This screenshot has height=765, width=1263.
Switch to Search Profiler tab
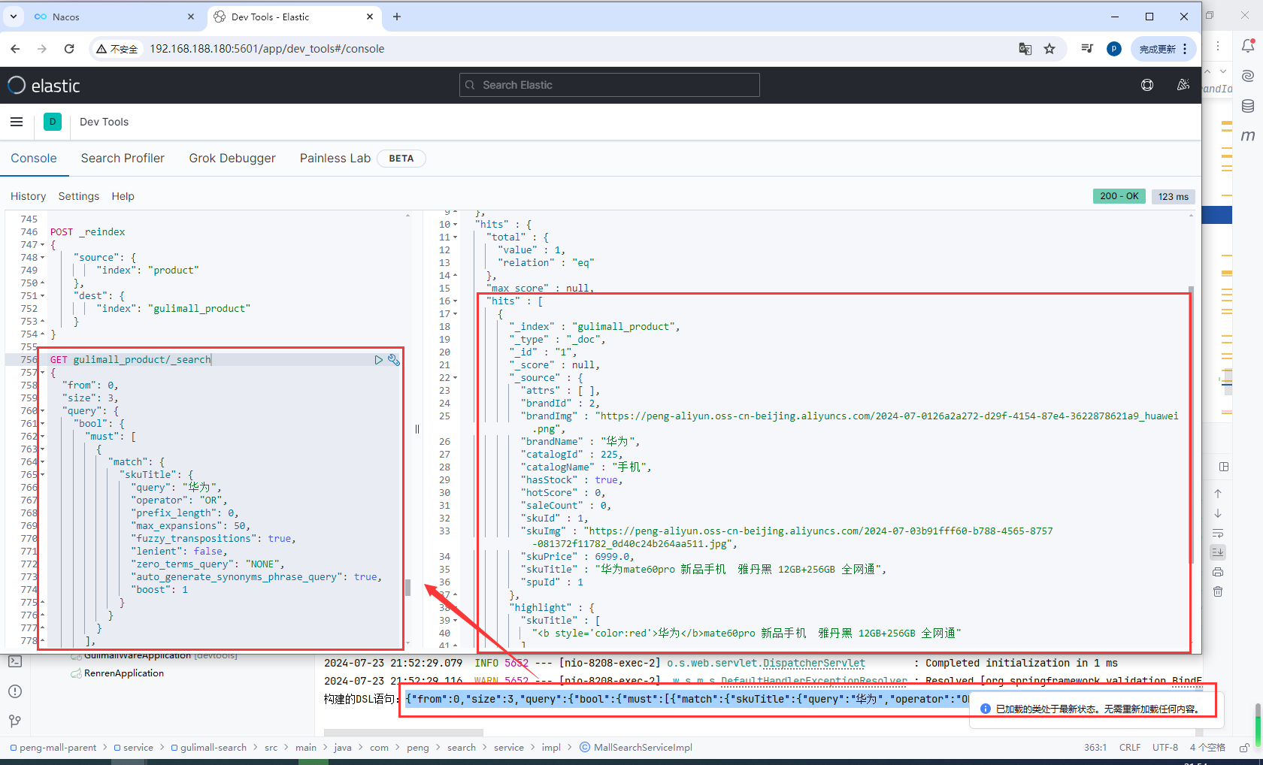click(123, 159)
